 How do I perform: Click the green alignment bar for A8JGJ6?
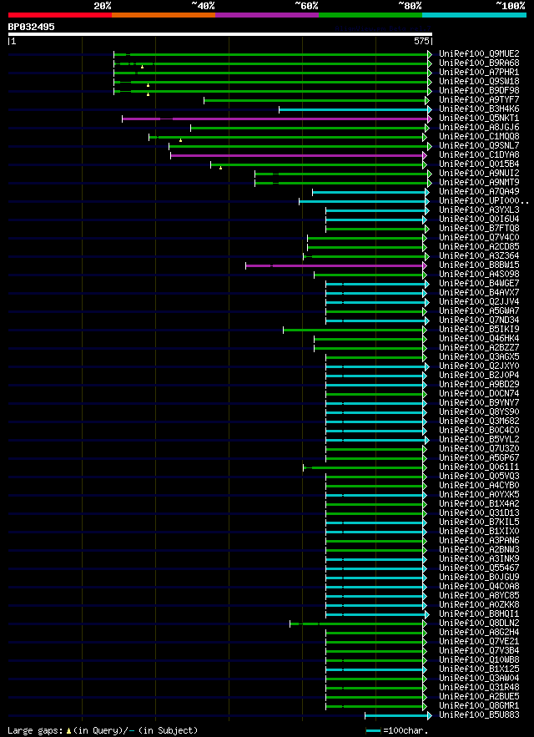click(x=308, y=128)
